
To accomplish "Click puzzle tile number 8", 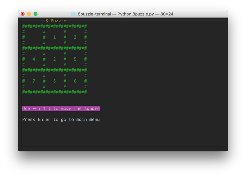I will (x=55, y=81).
